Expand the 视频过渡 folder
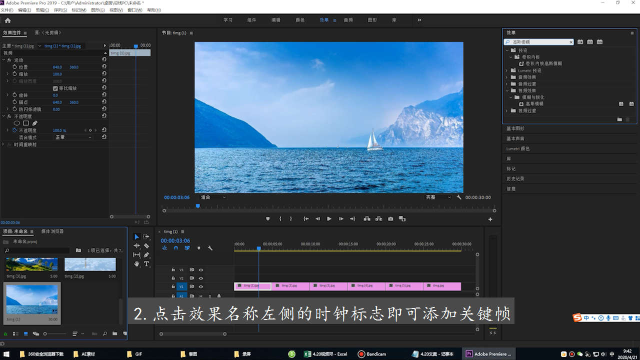Viewport: 640px width, 360px height. 507,111
